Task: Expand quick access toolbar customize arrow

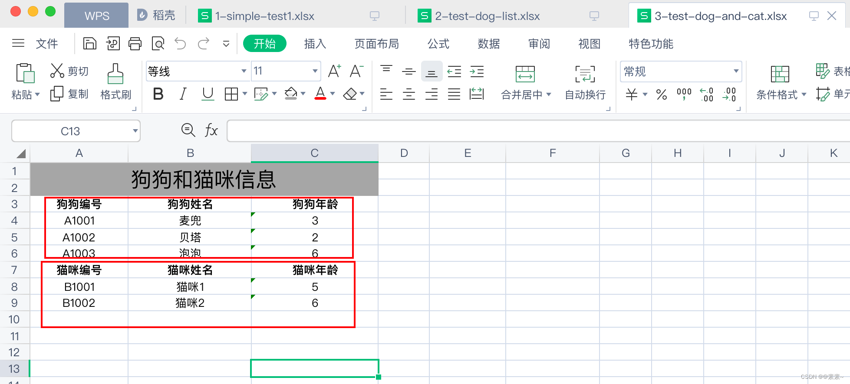Action: (x=226, y=44)
